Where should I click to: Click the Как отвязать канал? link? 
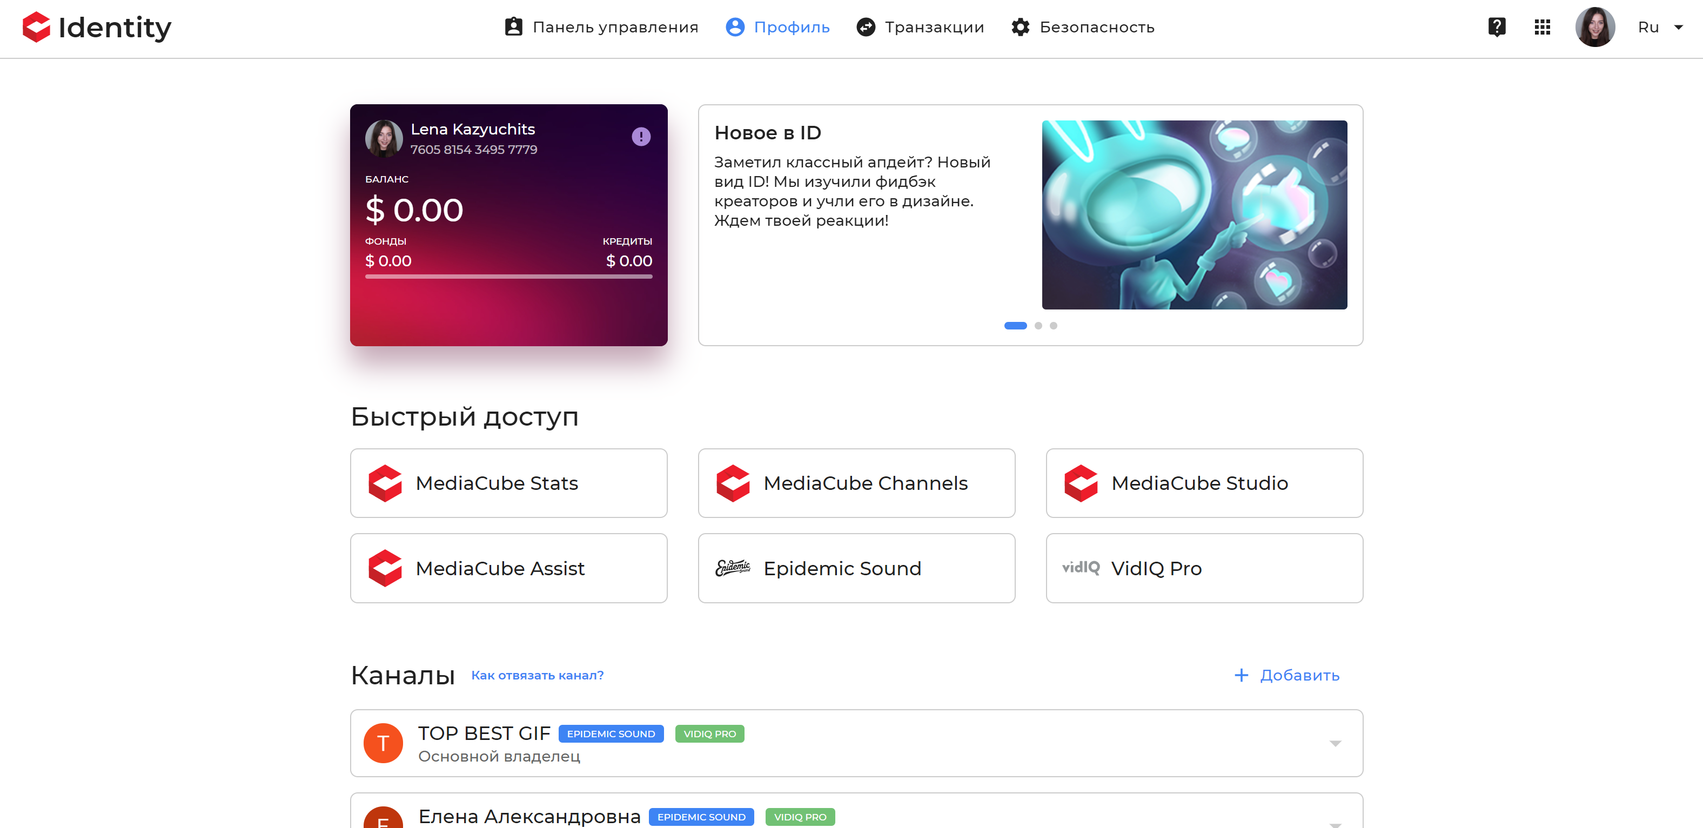[x=538, y=675]
